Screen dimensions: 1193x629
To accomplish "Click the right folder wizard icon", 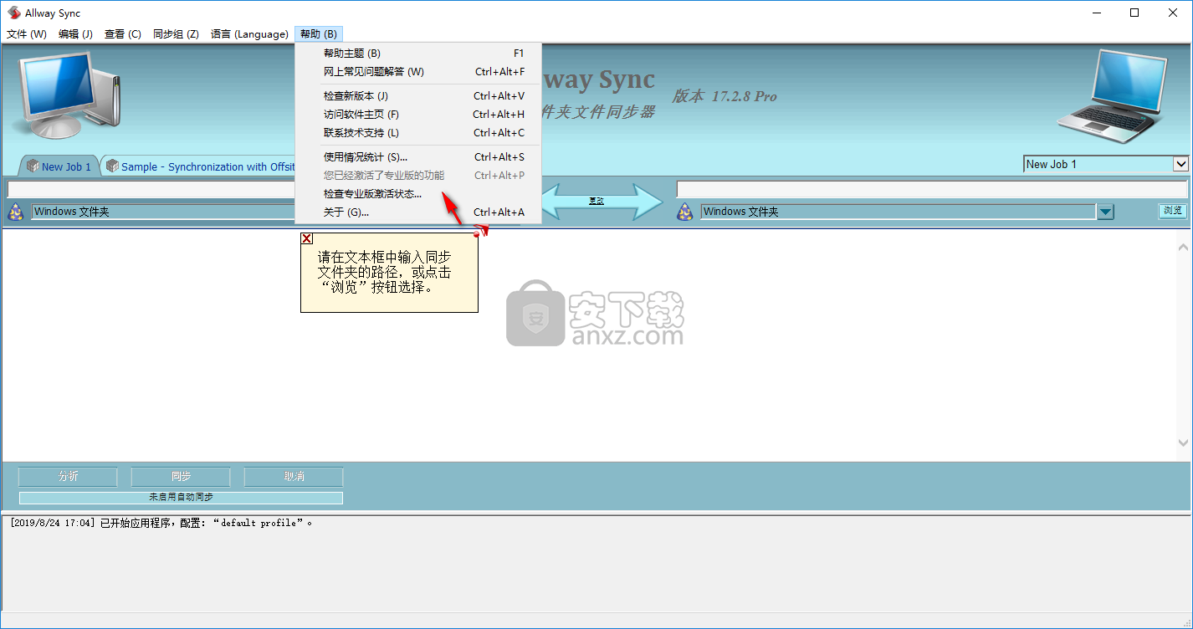I will click(685, 212).
